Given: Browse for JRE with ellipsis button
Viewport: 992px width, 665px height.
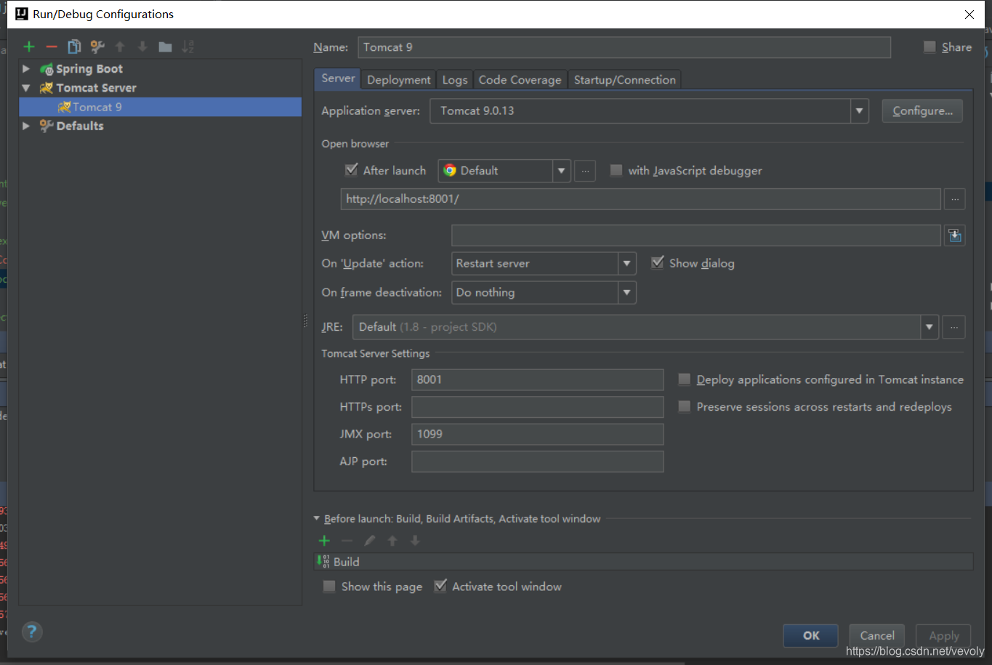Looking at the screenshot, I should (x=953, y=327).
